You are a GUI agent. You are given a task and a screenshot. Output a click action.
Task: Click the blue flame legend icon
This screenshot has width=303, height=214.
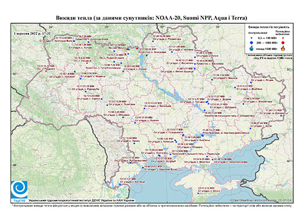pyautogui.click(x=252, y=48)
